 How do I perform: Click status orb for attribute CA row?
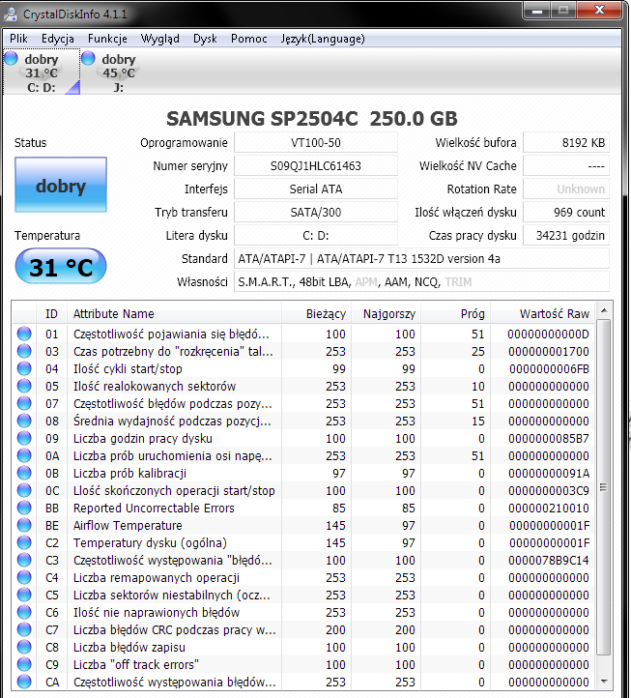(24, 682)
